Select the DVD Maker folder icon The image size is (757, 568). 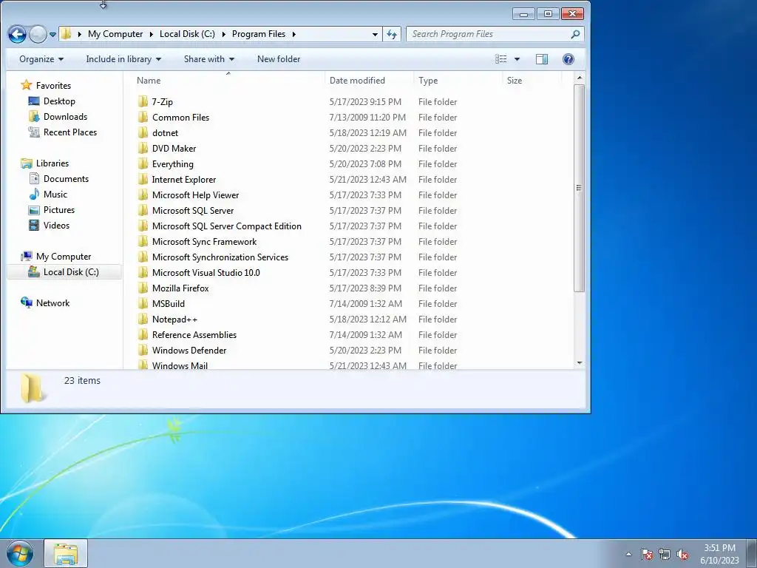pyautogui.click(x=143, y=148)
